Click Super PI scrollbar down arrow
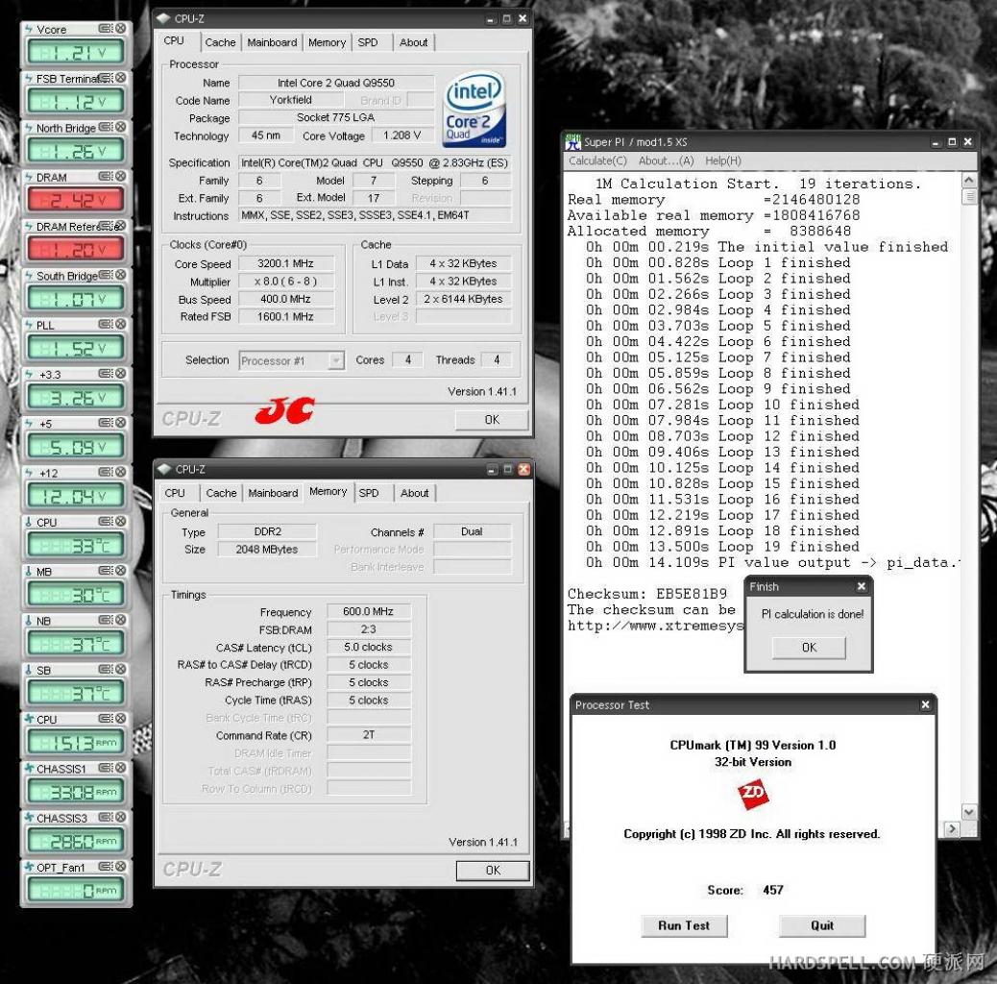 [x=968, y=812]
